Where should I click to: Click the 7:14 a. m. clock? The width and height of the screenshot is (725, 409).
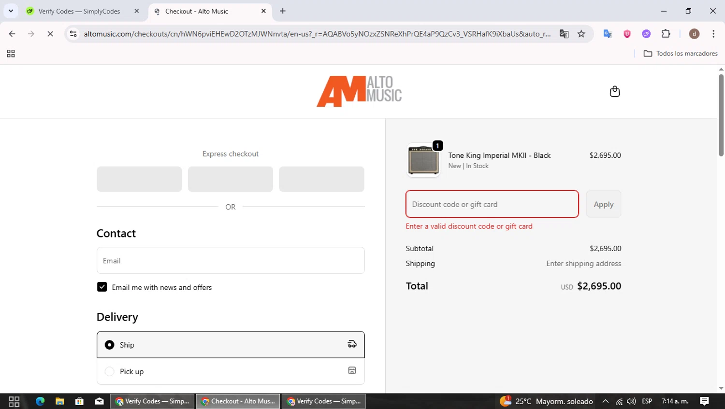675,401
